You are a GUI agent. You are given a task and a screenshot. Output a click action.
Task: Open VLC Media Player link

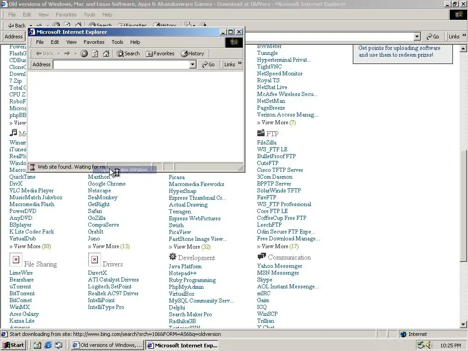(32, 191)
